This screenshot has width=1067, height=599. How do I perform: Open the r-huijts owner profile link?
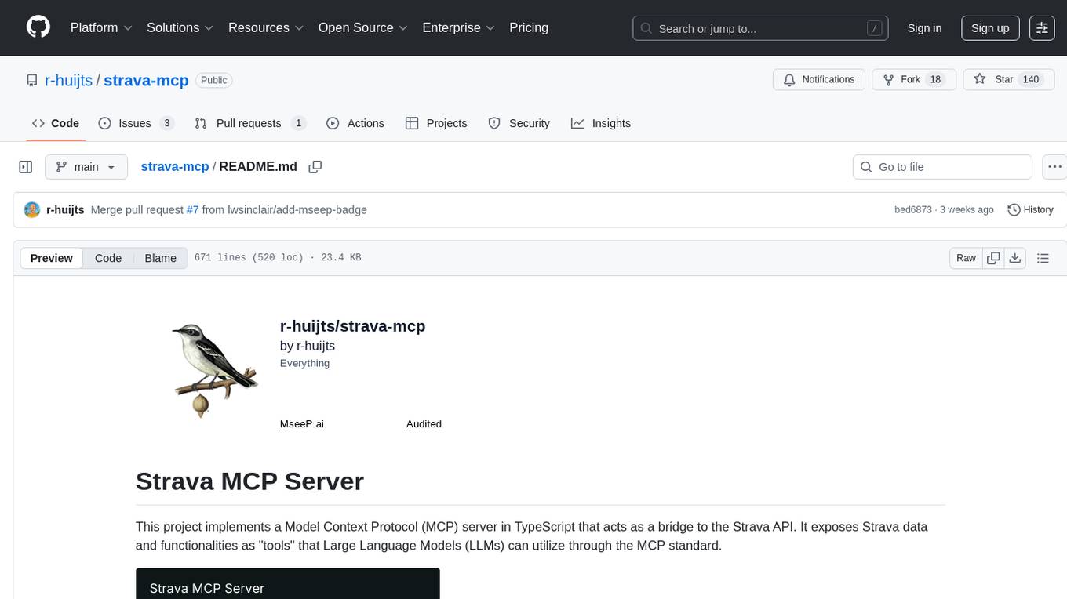(69, 80)
